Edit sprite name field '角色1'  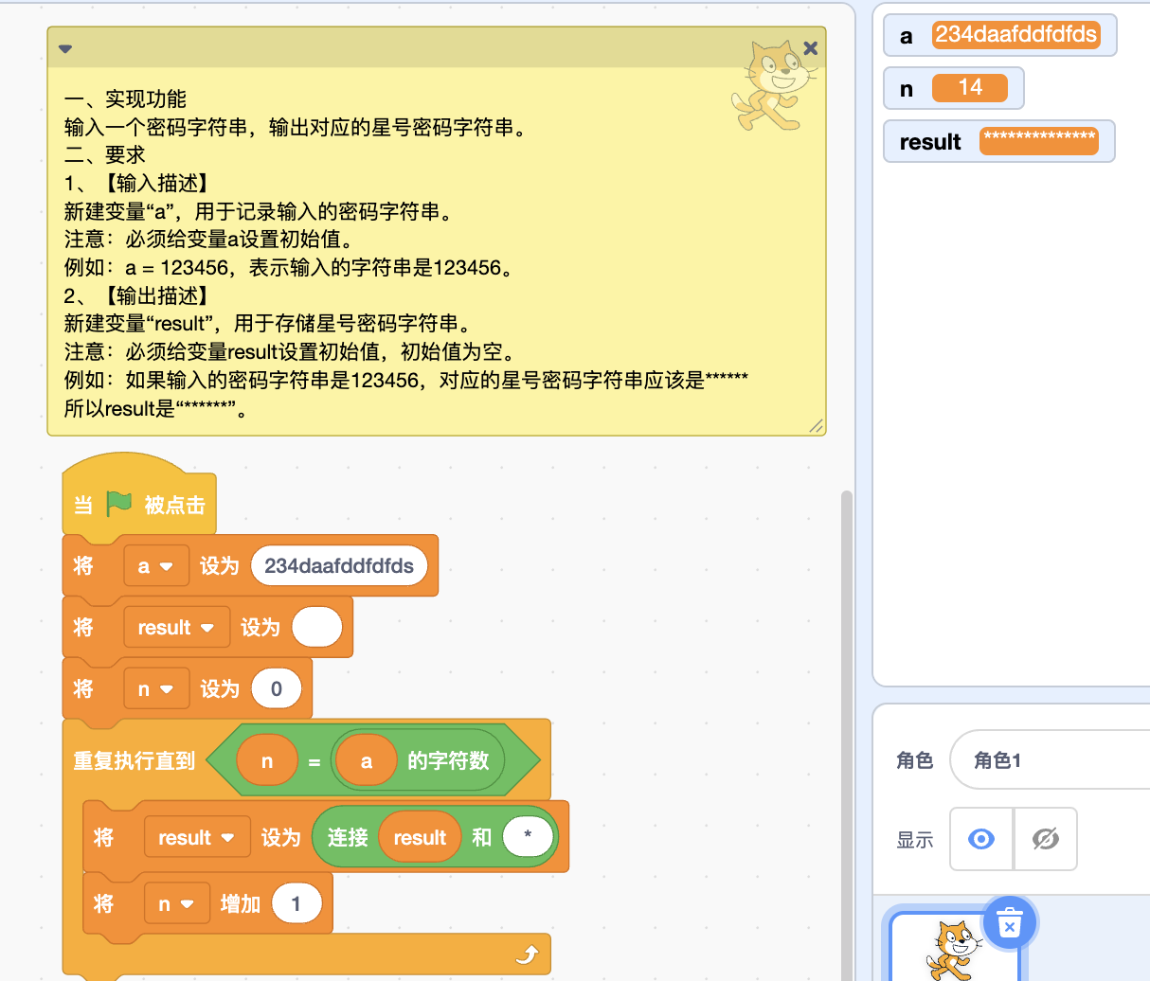(1051, 759)
